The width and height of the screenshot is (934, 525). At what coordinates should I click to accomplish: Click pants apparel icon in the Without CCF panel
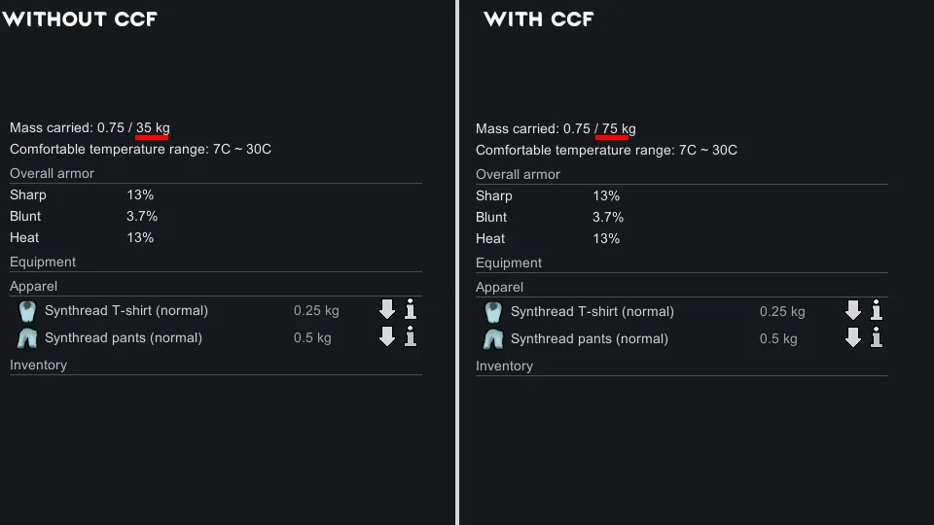pos(27,338)
